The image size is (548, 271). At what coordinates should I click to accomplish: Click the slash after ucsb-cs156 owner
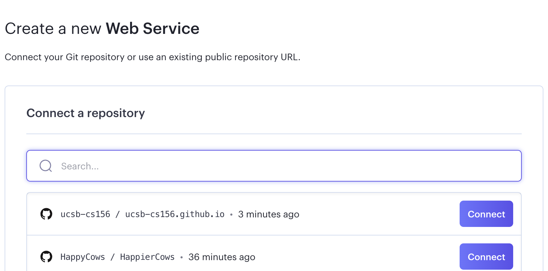pos(118,214)
